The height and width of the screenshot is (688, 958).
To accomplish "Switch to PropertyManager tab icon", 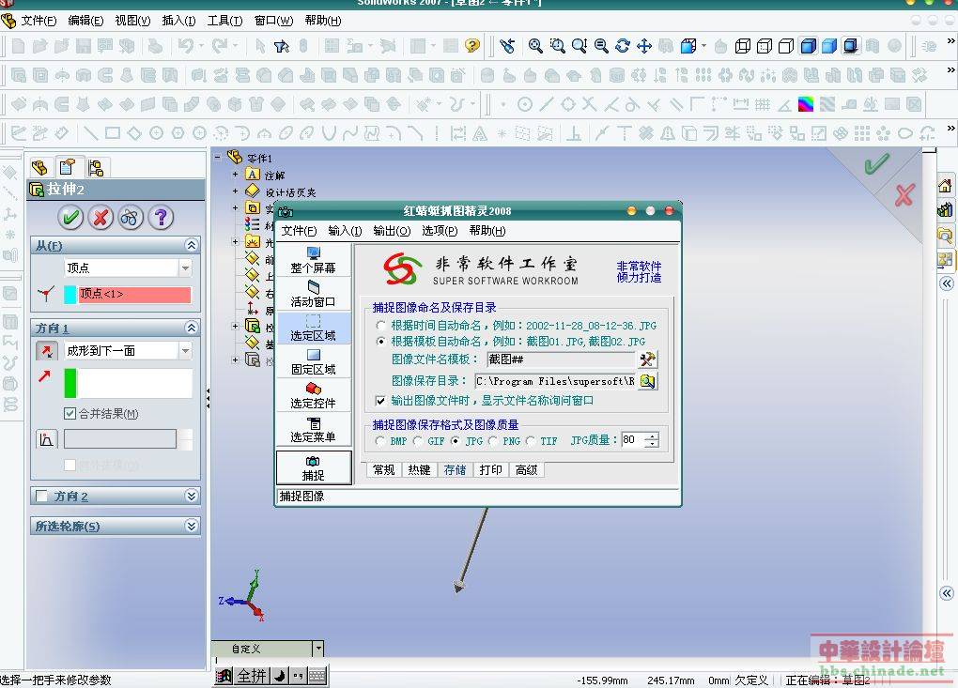I will point(68,167).
